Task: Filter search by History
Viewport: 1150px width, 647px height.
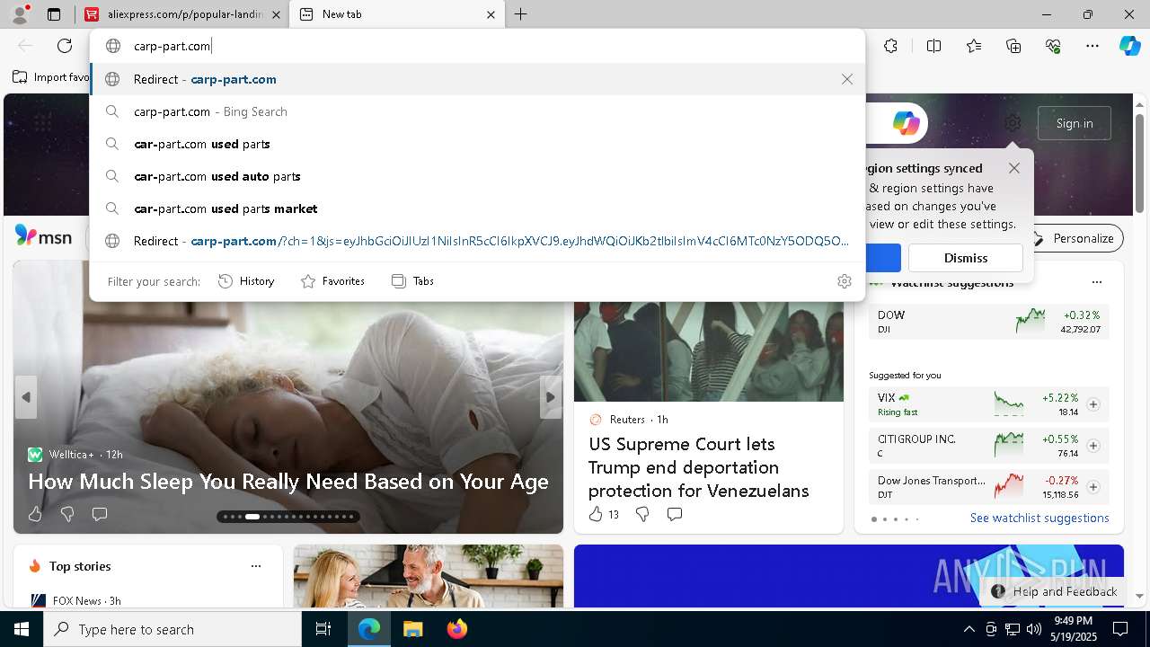Action: pyautogui.click(x=246, y=281)
